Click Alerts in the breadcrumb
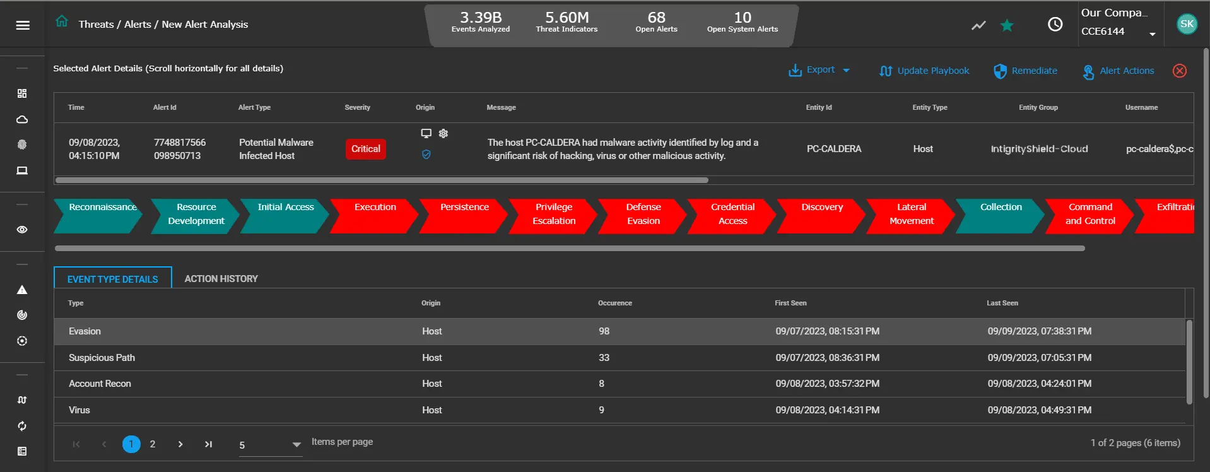Image resolution: width=1210 pixels, height=472 pixels. tap(138, 24)
